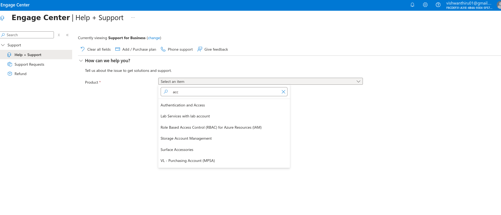This screenshot has height=215, width=501.
Task: Click the Phone support phone icon
Action: click(x=163, y=49)
